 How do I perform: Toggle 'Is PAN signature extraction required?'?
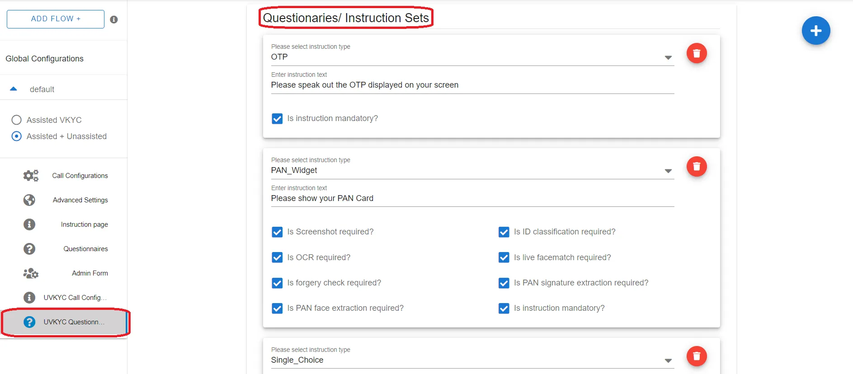click(504, 283)
